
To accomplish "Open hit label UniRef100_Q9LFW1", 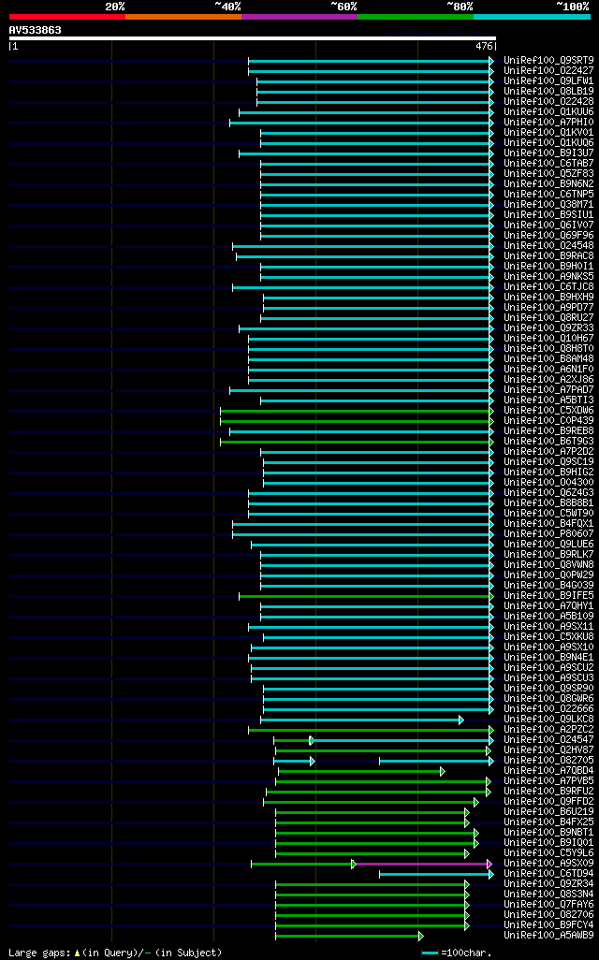I will tap(548, 80).
